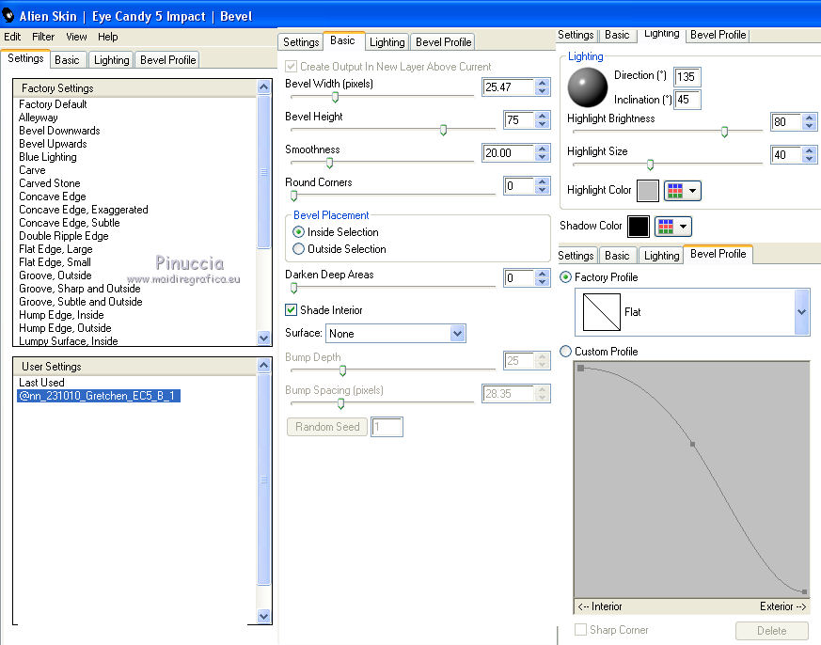Click the Inclination value field showing 45
This screenshot has height=645, width=821.
click(687, 100)
